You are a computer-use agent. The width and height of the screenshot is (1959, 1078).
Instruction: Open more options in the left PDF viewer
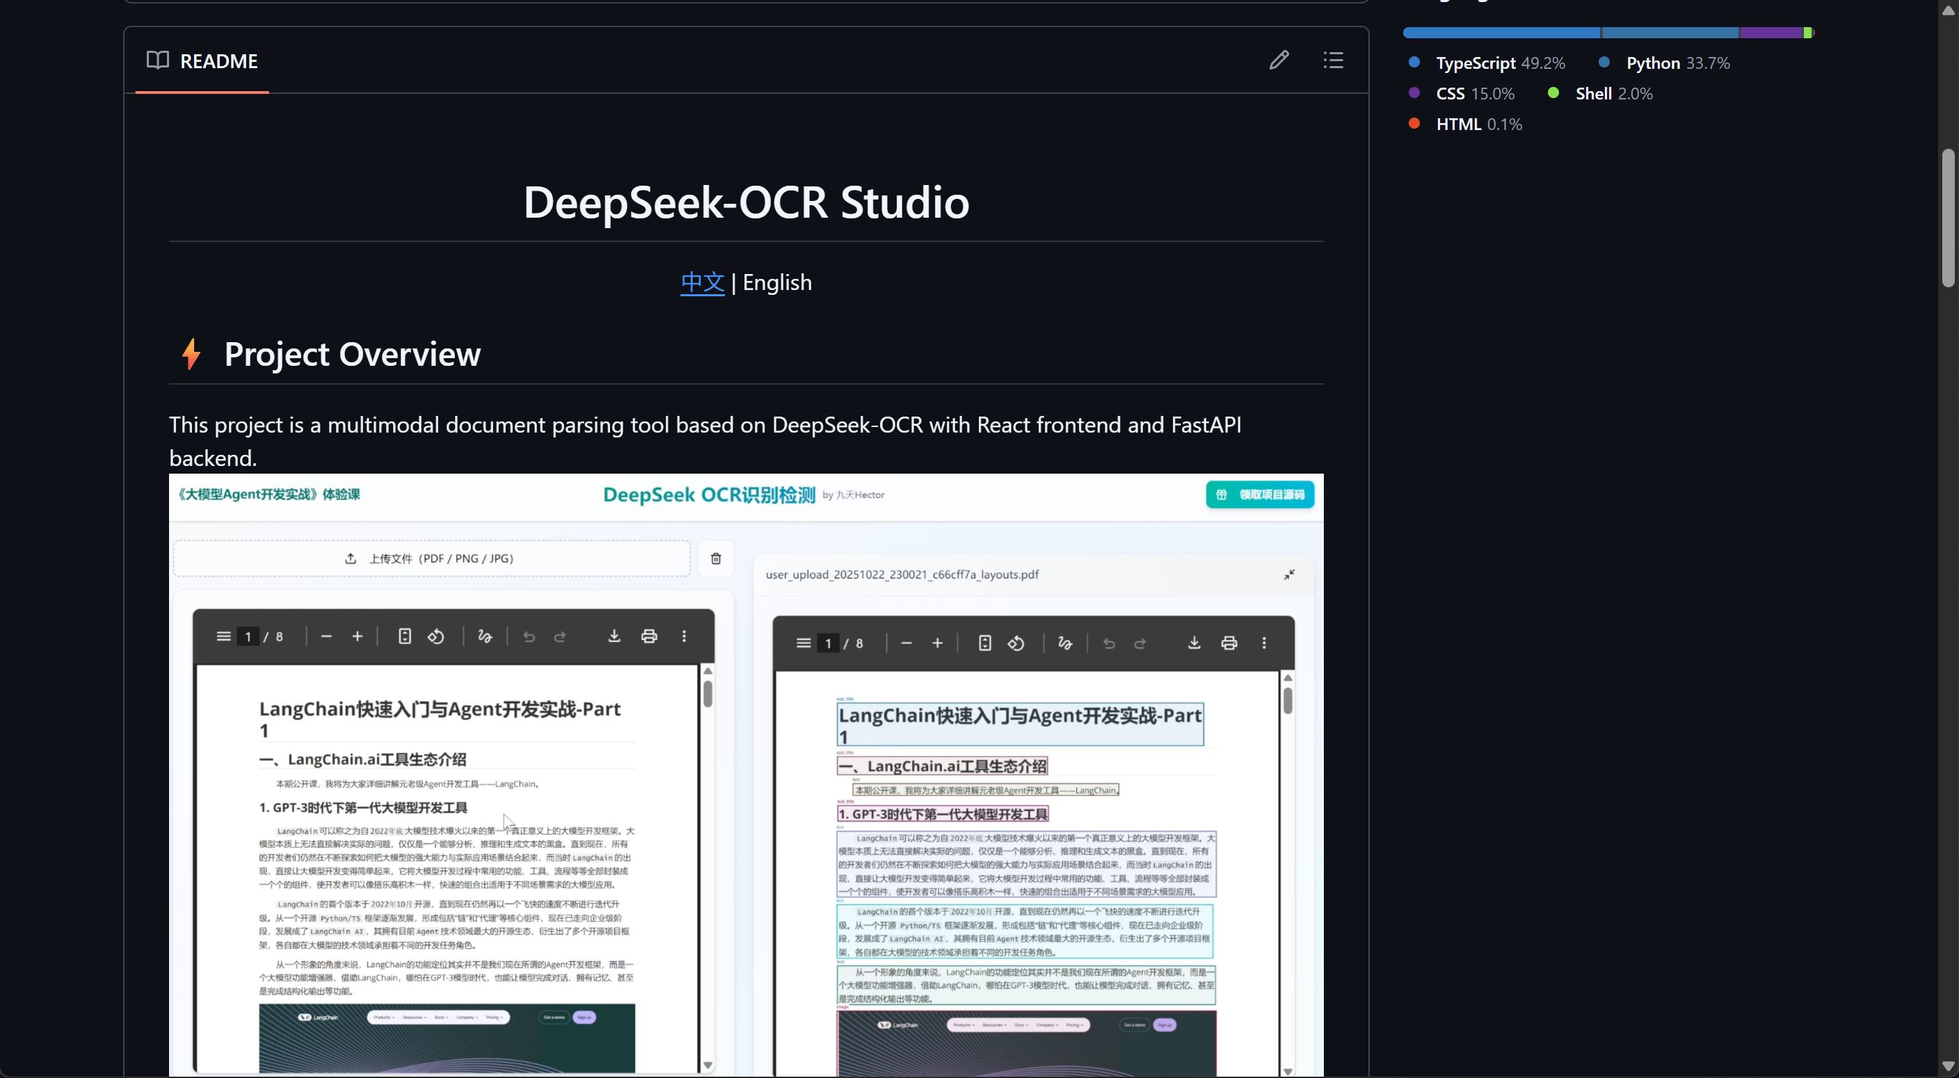(684, 636)
